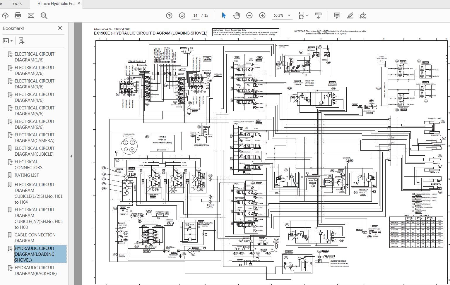Go to the previous page

coord(169,15)
